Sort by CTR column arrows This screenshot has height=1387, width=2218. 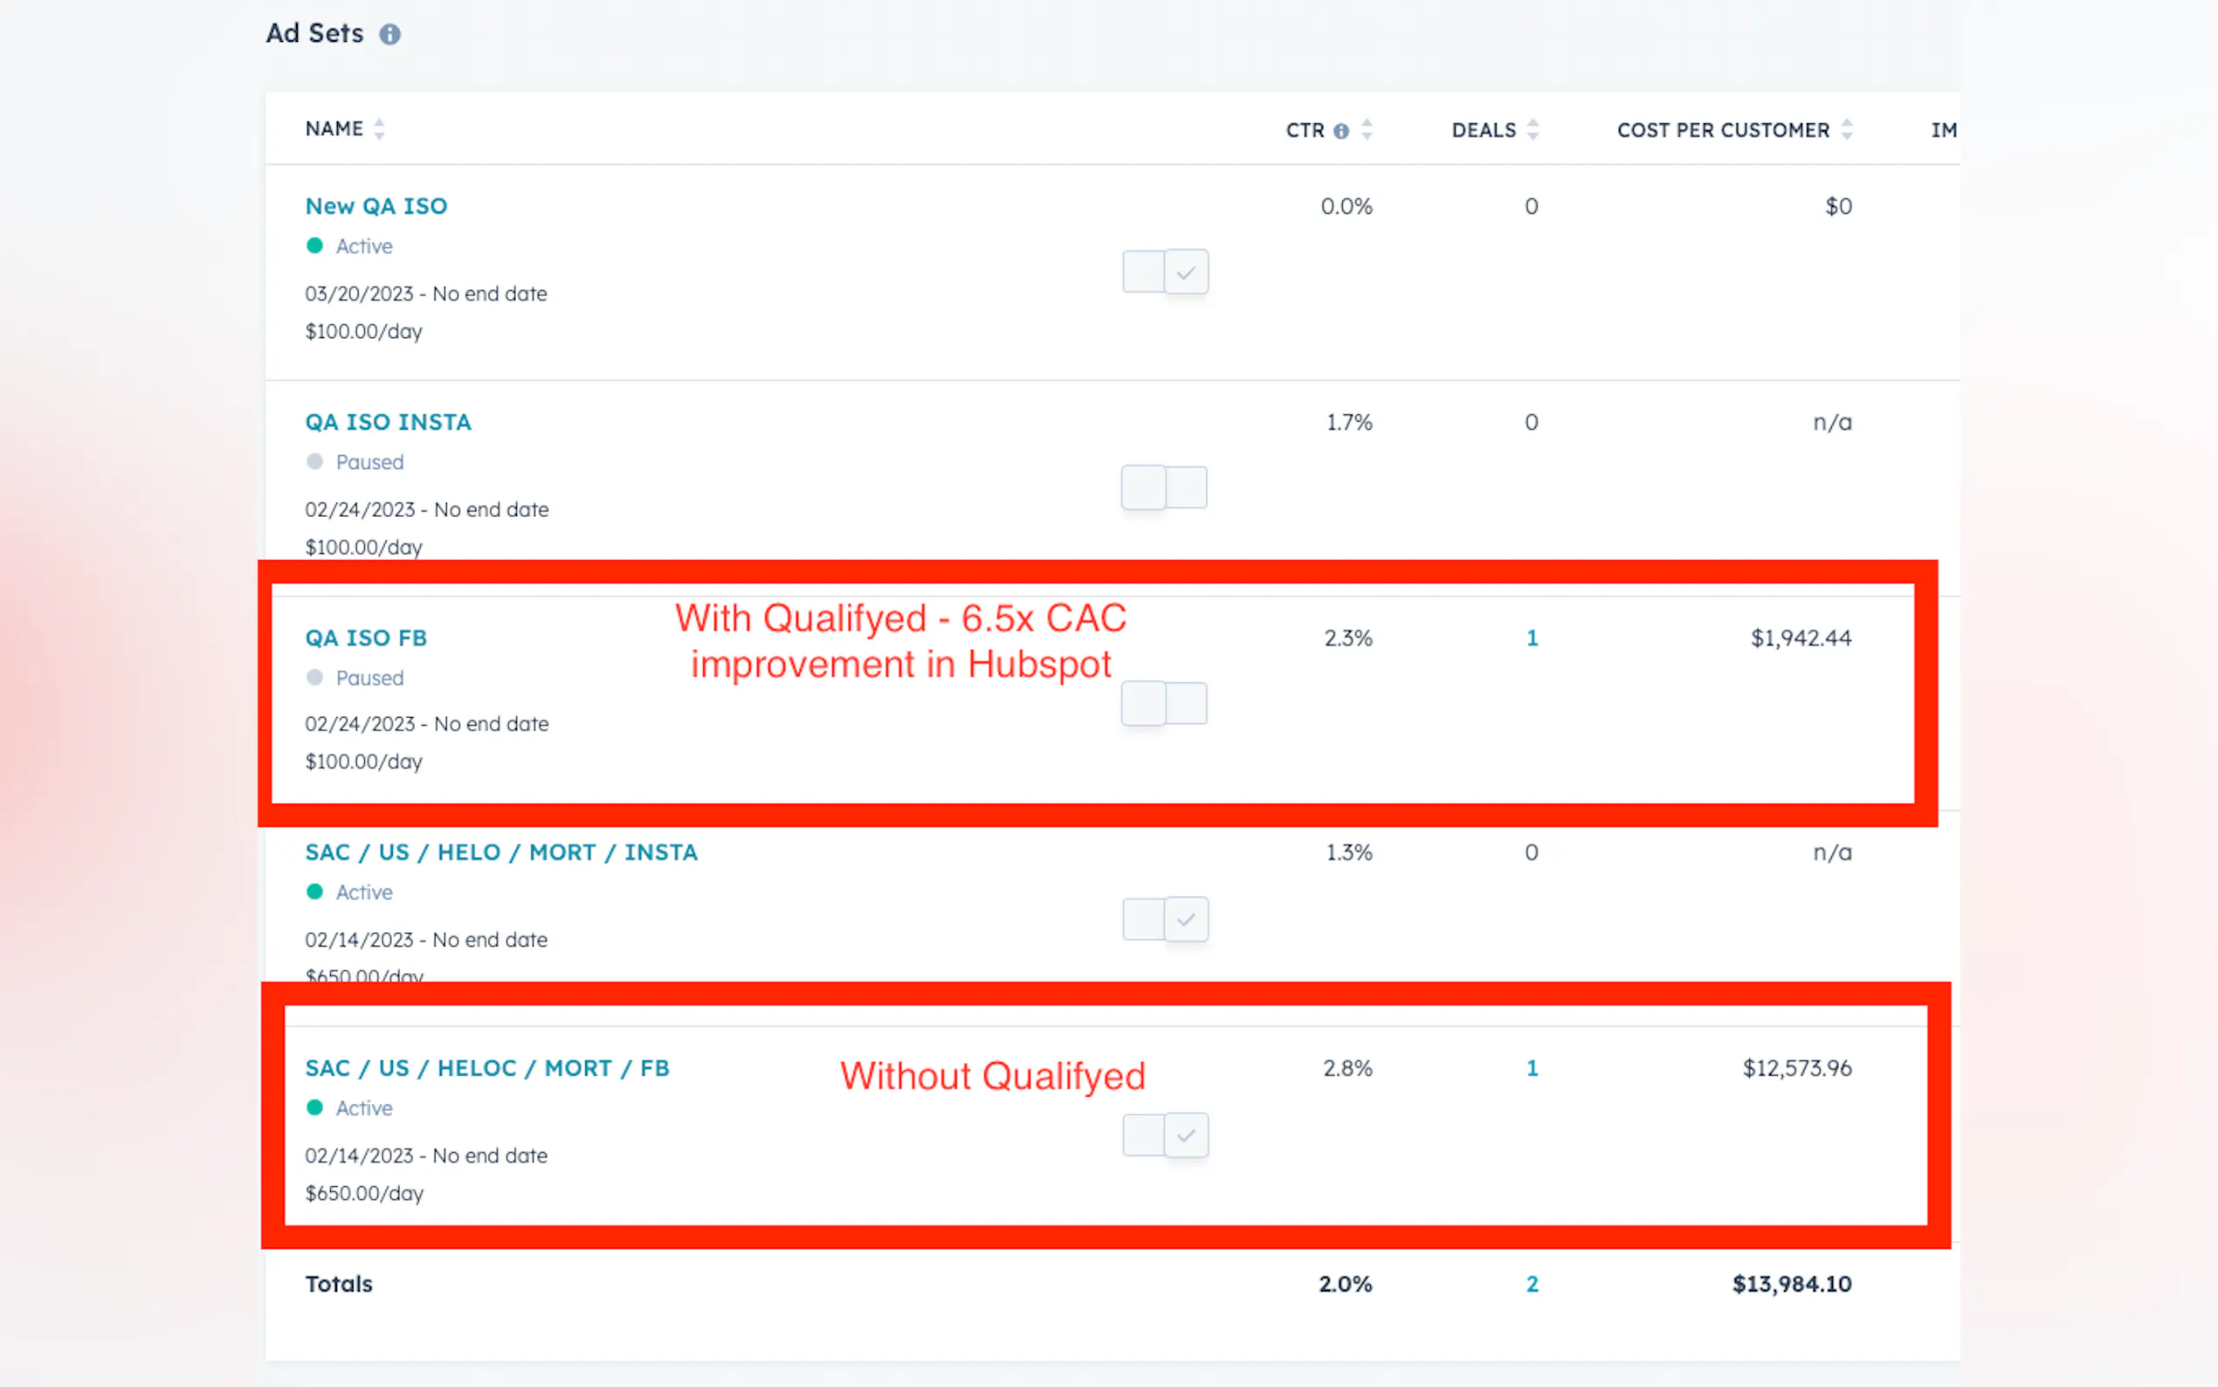click(1367, 130)
